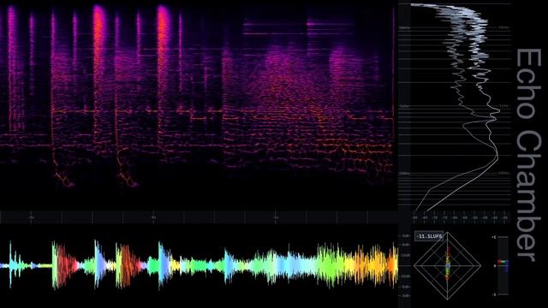Click the time ruler between spectrogram and waveform

pyautogui.click(x=199, y=217)
